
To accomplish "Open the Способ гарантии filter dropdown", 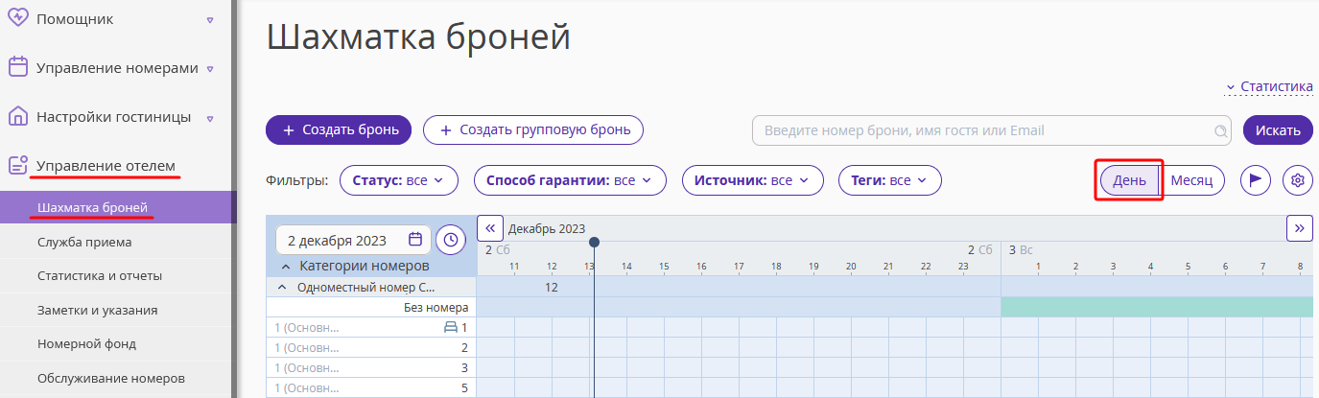I will (x=570, y=179).
